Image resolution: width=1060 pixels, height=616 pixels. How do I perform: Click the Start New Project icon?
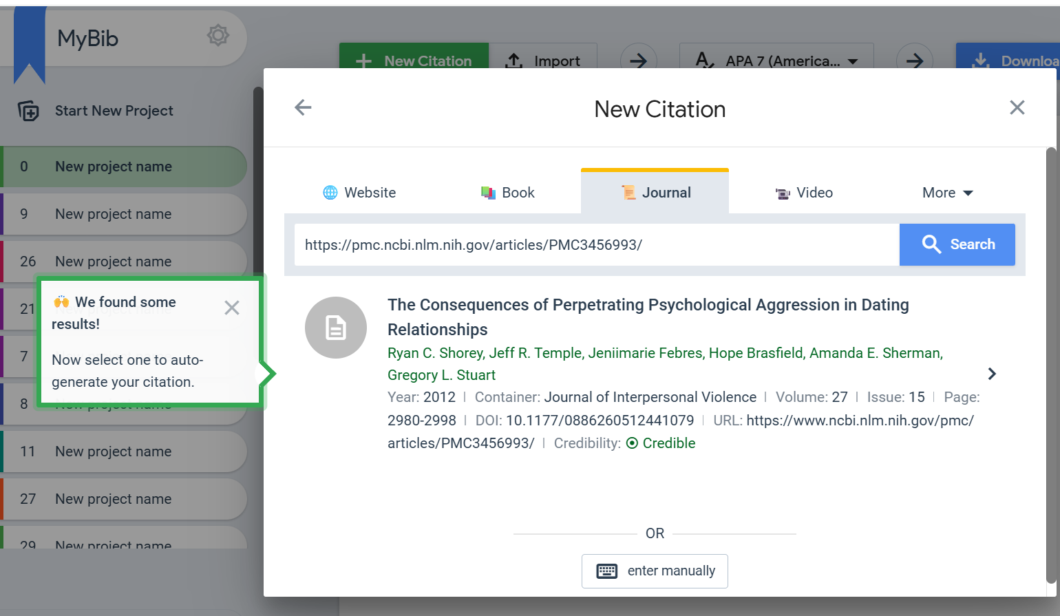[28, 111]
